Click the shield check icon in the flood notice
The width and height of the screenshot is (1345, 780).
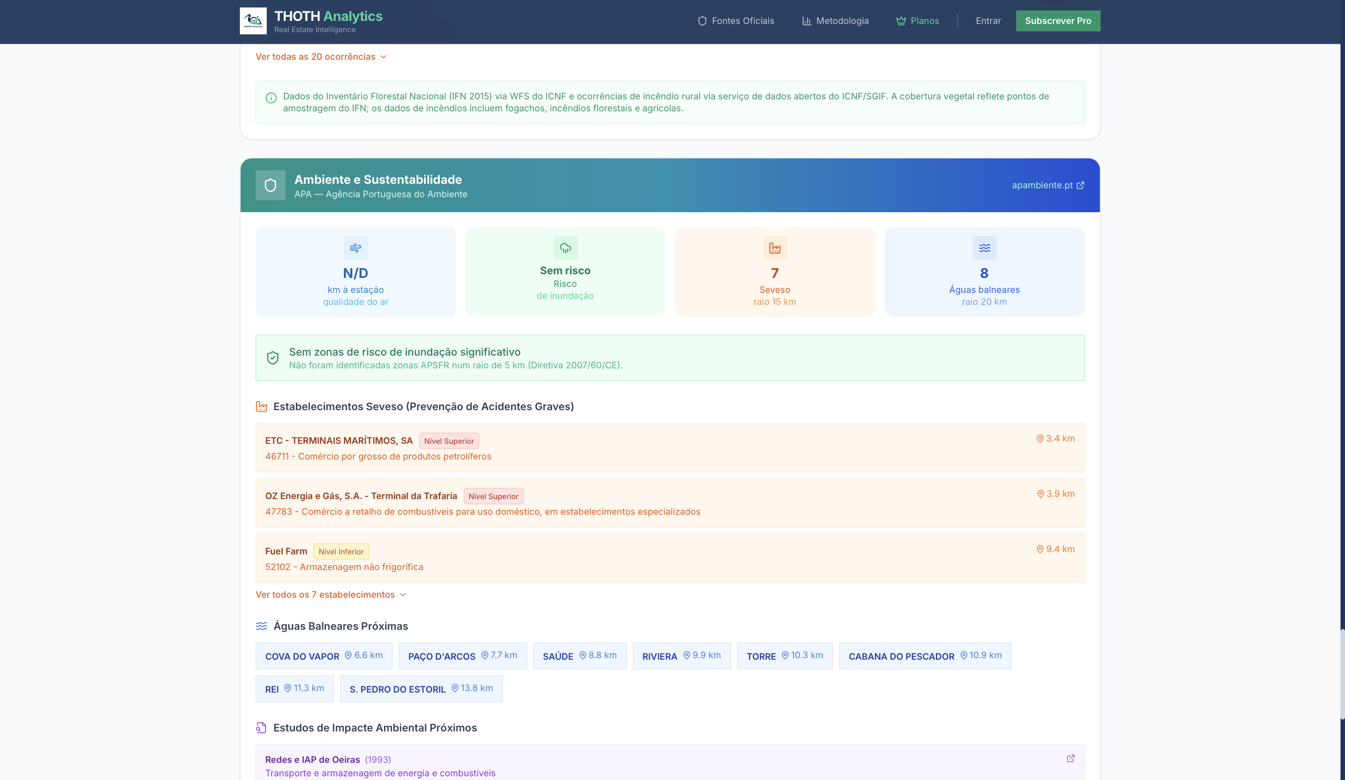tap(273, 358)
